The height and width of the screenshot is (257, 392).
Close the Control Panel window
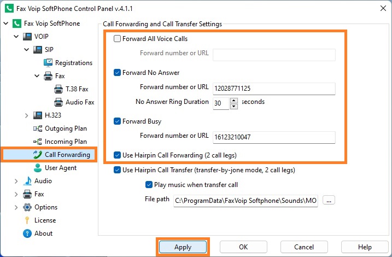[383, 8]
